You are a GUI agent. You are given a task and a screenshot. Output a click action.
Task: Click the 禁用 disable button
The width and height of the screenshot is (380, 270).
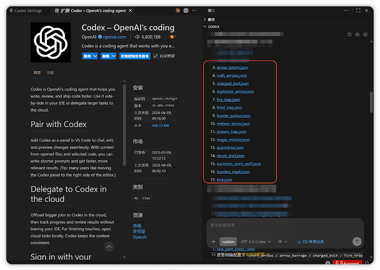tap(87, 56)
